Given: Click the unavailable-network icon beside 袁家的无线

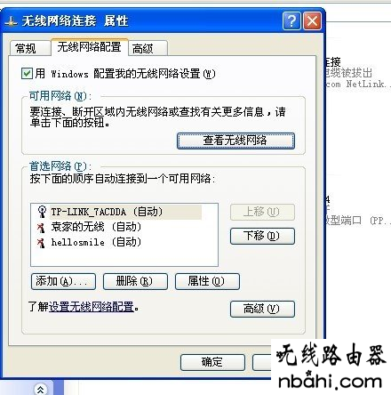Looking at the screenshot, I should pos(41,228).
